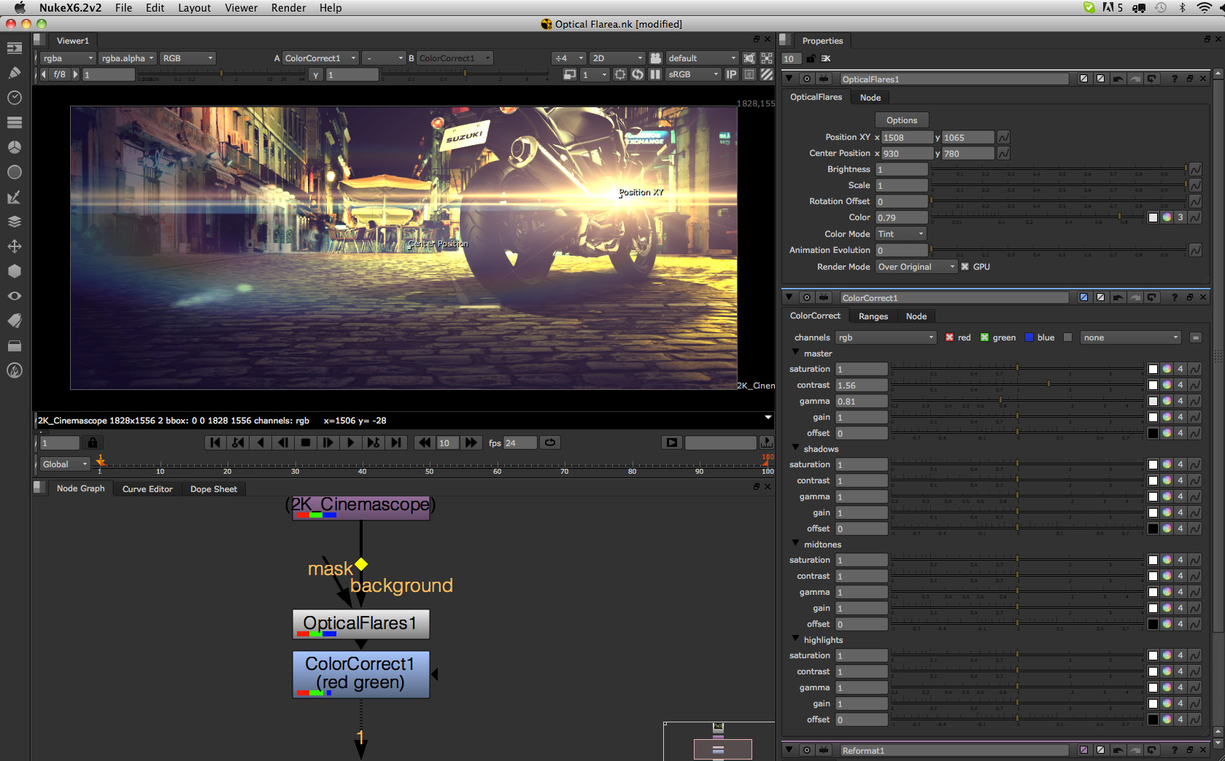1225x761 pixels.
Task: Click the Ranges tab in ColorCorrect1
Action: [x=873, y=316]
